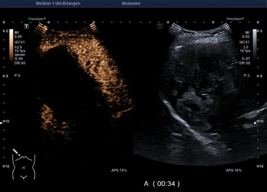Click the highlighted T icon on contrast image
This screenshot has height=192, width=267.
click(26, 26)
